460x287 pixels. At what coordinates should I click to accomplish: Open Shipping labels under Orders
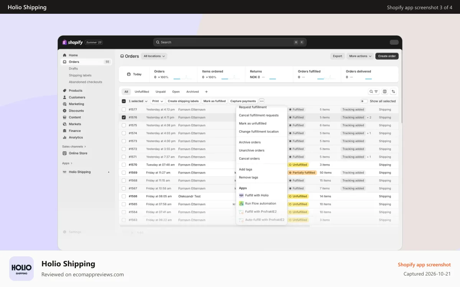coord(80,75)
